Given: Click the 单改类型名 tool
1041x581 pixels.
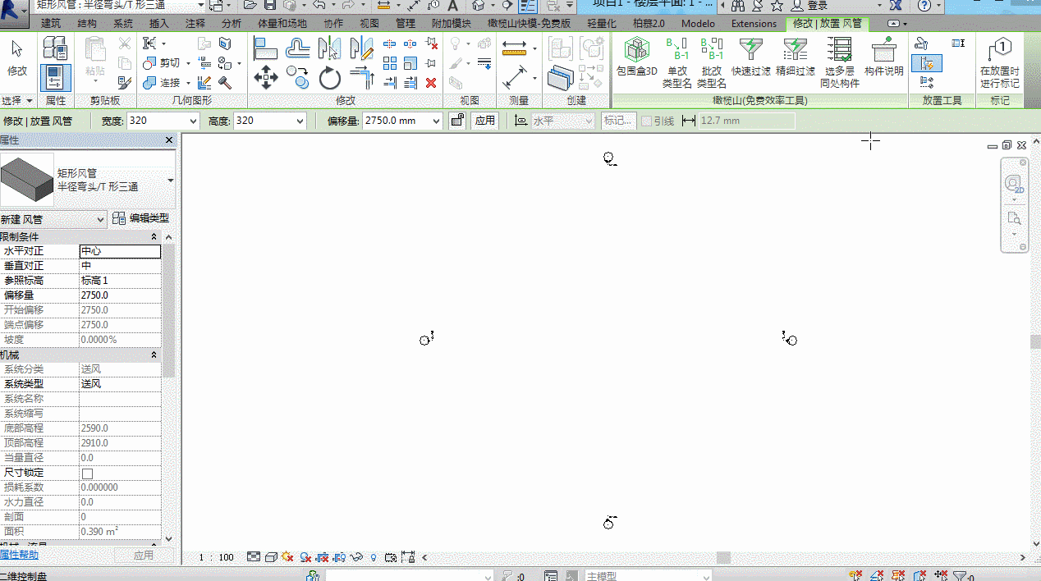Looking at the screenshot, I should click(677, 62).
